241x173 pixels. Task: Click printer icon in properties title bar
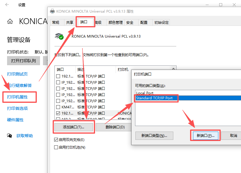click(x=52, y=11)
